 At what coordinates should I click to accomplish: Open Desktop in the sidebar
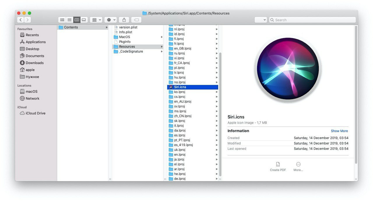tap(29, 49)
